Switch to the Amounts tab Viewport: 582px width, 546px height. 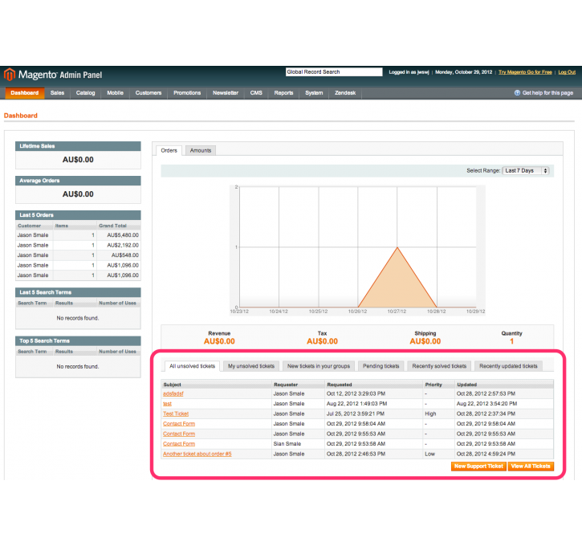(201, 150)
